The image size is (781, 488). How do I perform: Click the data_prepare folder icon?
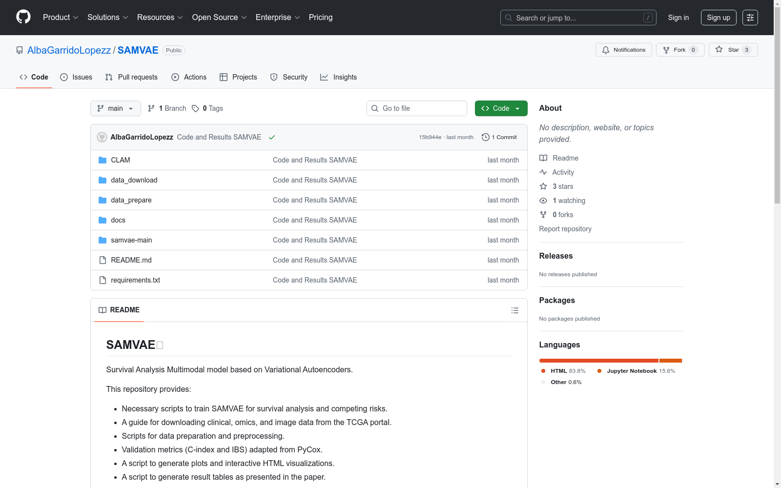(x=103, y=200)
